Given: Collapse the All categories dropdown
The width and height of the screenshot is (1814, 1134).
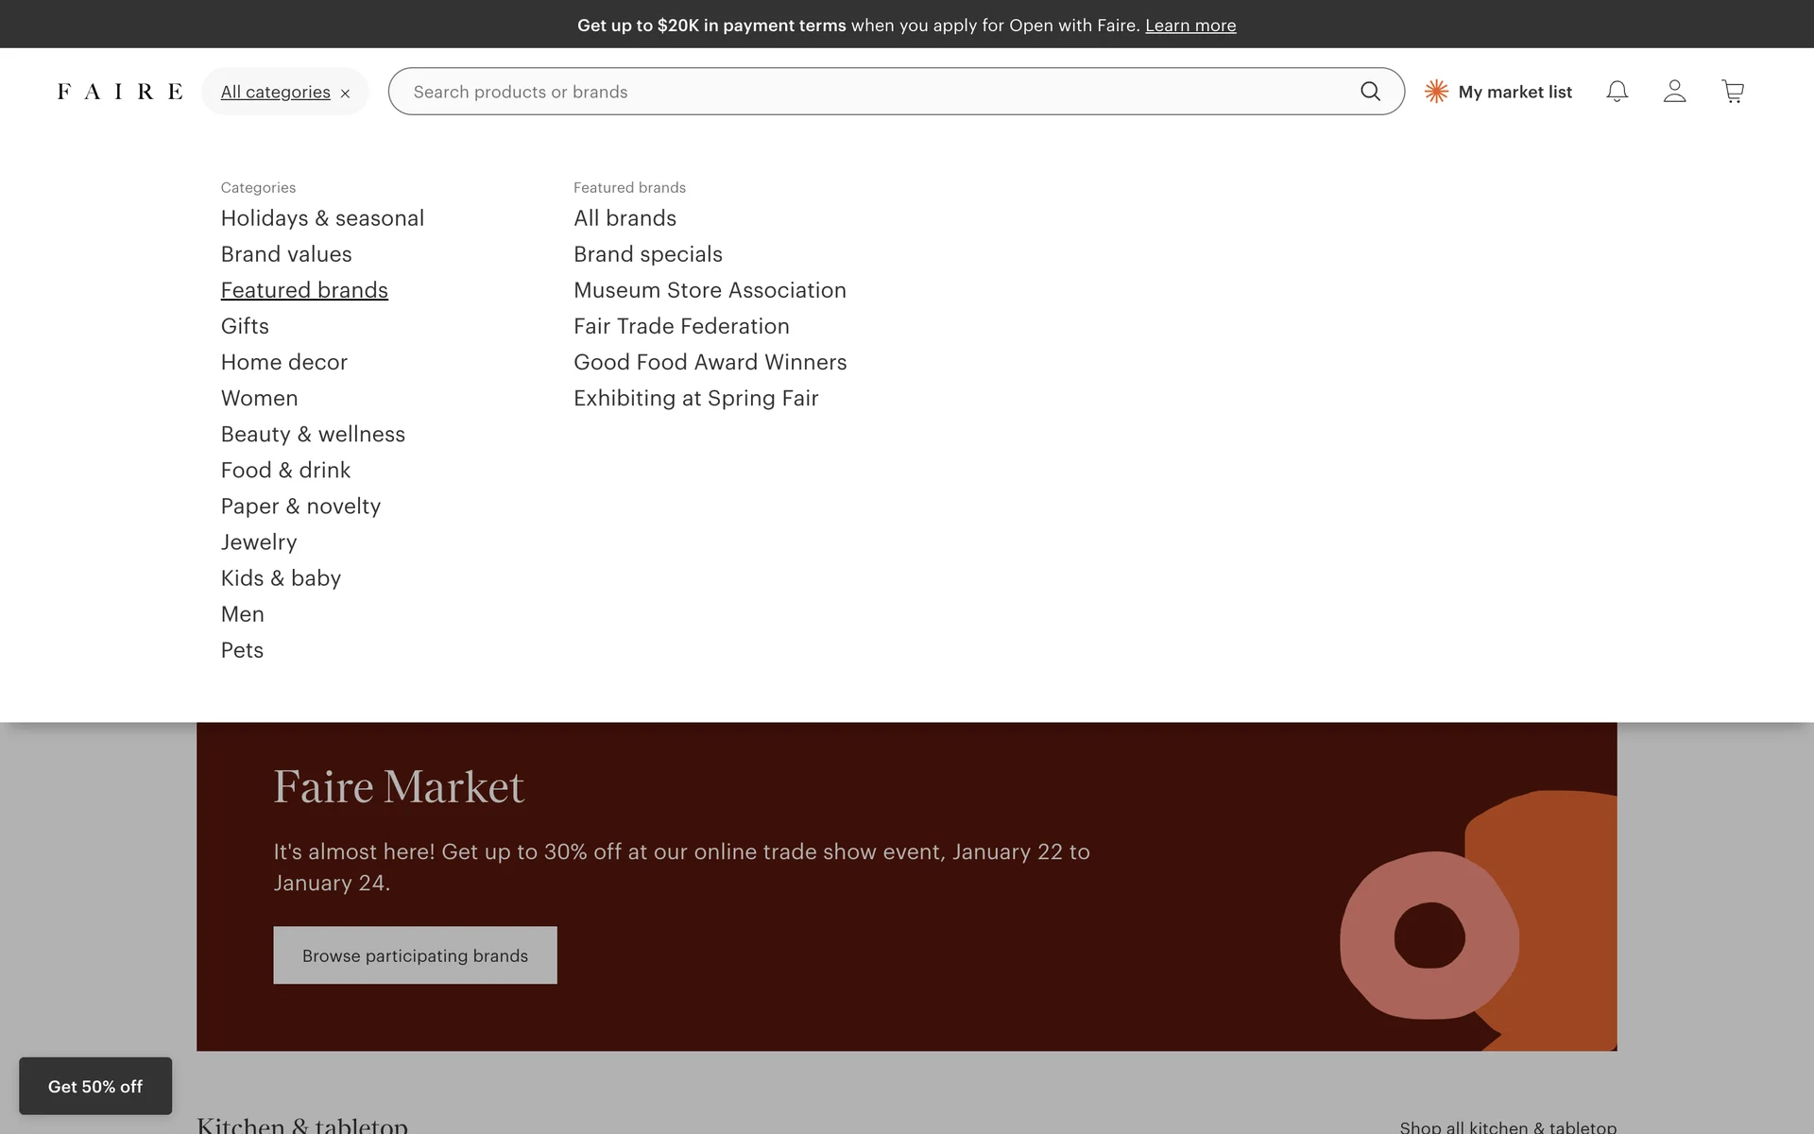Looking at the screenshot, I should coord(275,92).
